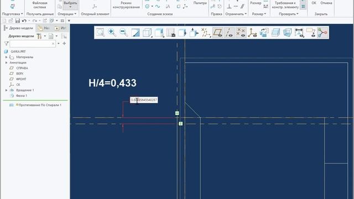Toggle plane display in graphics toolbar
Viewport: 354px width, 199px height.
point(217,33)
